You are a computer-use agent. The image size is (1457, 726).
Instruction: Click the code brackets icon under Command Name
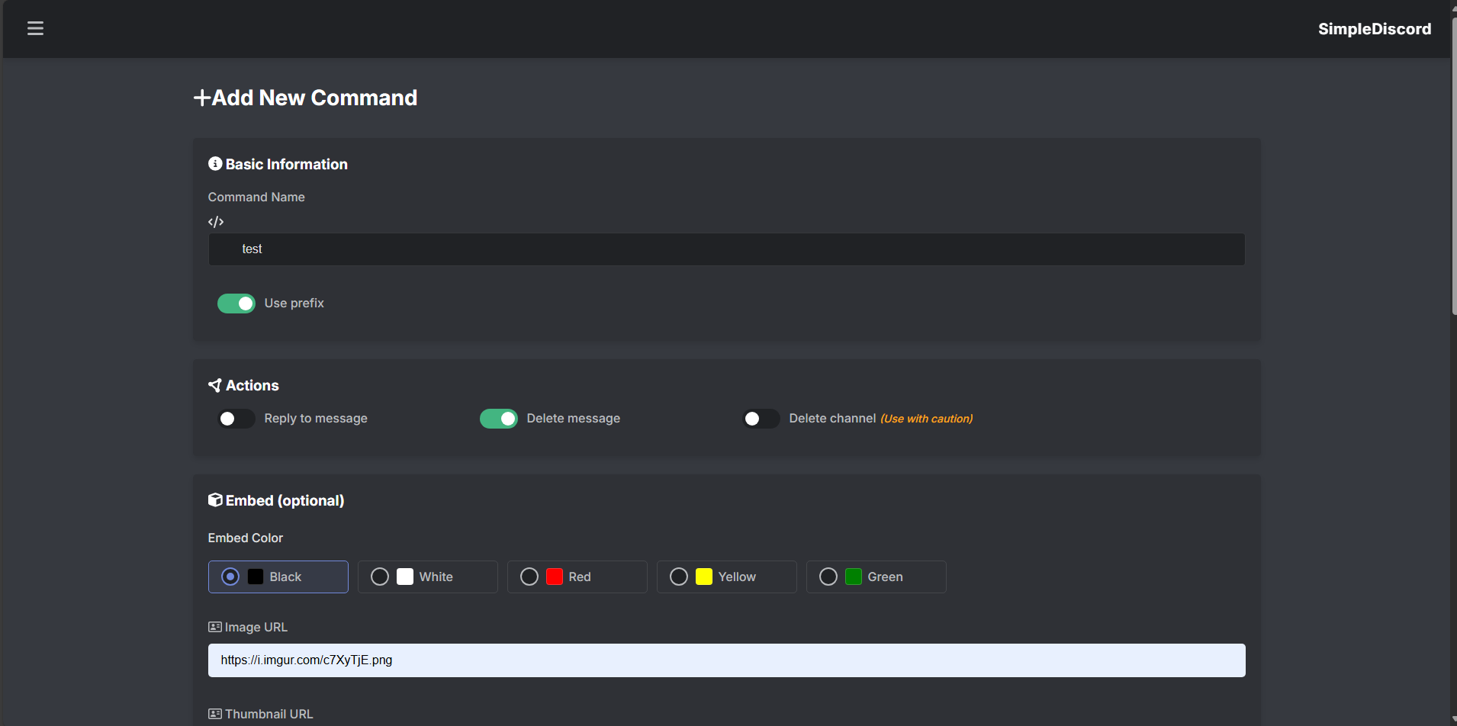216,222
